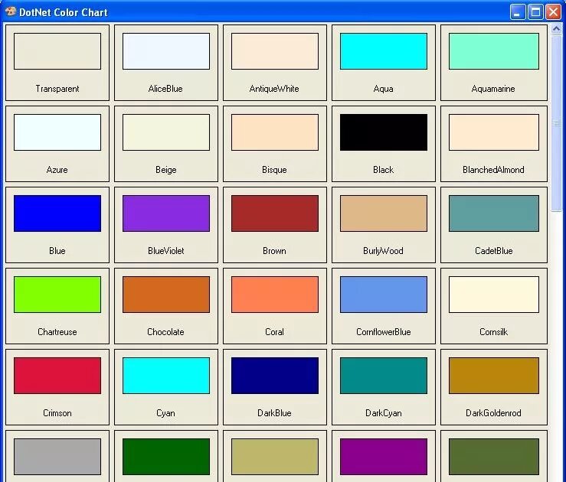Choose the Cornsilk color swatch

pos(494,295)
